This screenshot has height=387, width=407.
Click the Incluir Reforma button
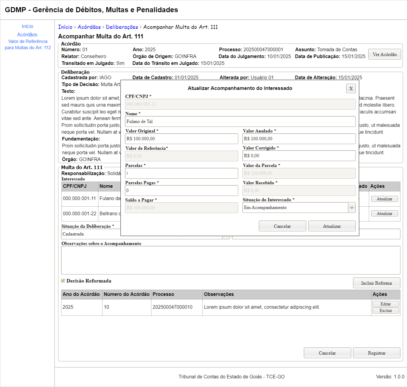click(376, 283)
